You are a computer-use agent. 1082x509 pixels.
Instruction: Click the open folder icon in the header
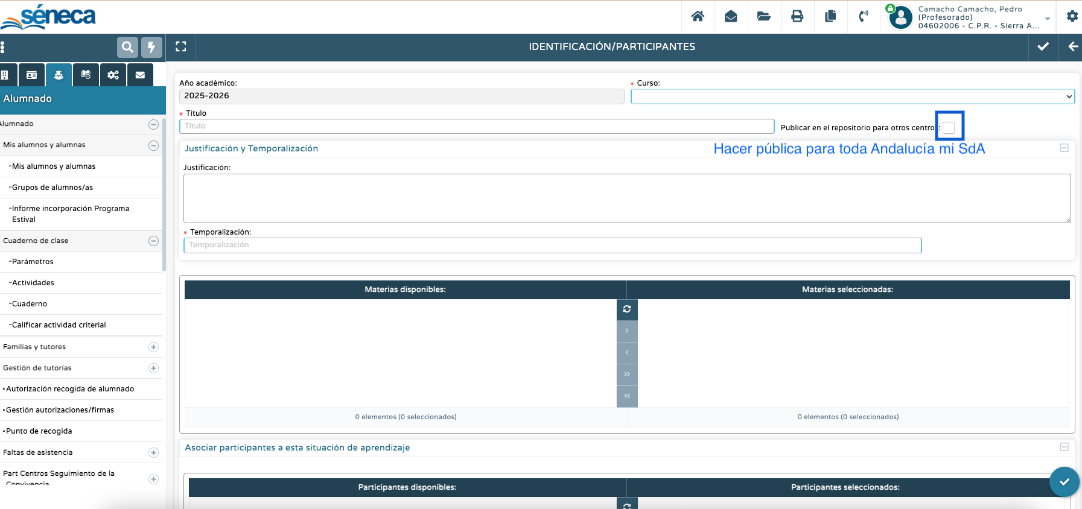[x=764, y=16]
